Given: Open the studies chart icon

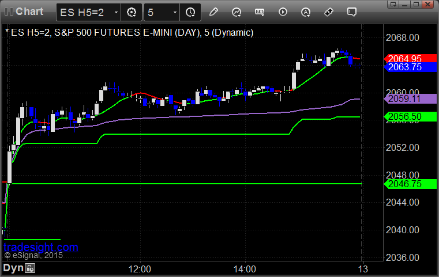Looking at the screenshot, I should (x=237, y=12).
